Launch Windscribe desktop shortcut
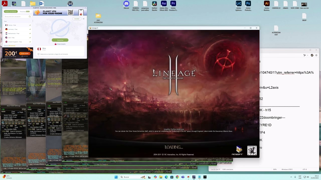Screen dimensions: 321x180 click(70, 3)
